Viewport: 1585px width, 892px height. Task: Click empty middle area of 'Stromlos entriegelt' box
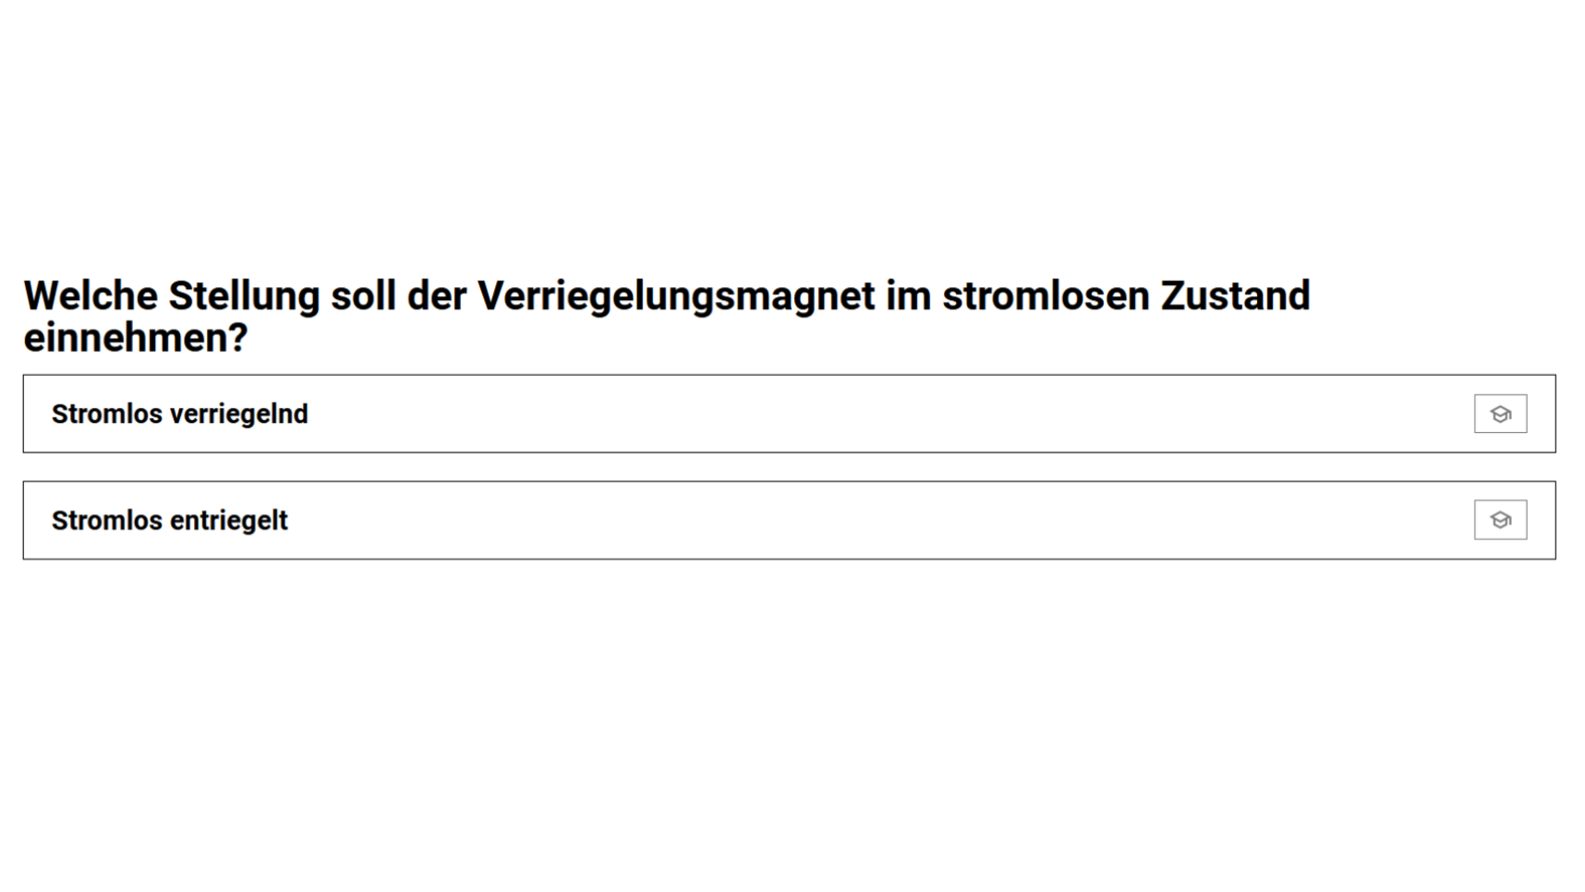(x=831, y=520)
